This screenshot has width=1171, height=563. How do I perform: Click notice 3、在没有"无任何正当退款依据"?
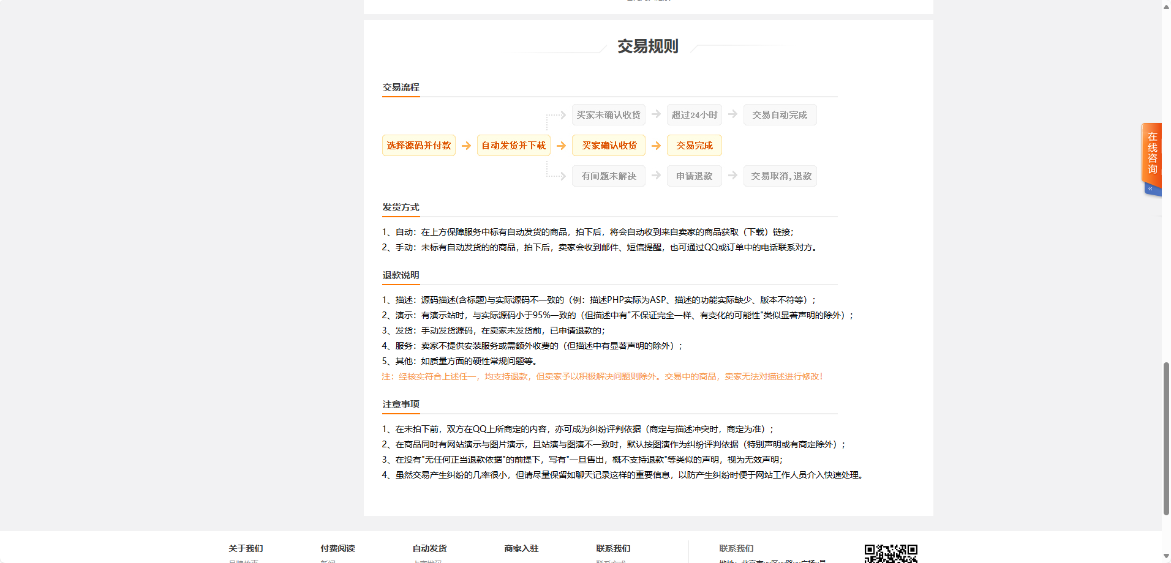(583, 460)
